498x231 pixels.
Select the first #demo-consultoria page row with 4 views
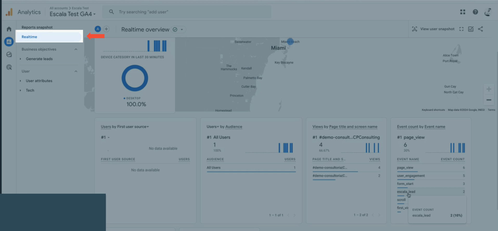[x=346, y=168]
